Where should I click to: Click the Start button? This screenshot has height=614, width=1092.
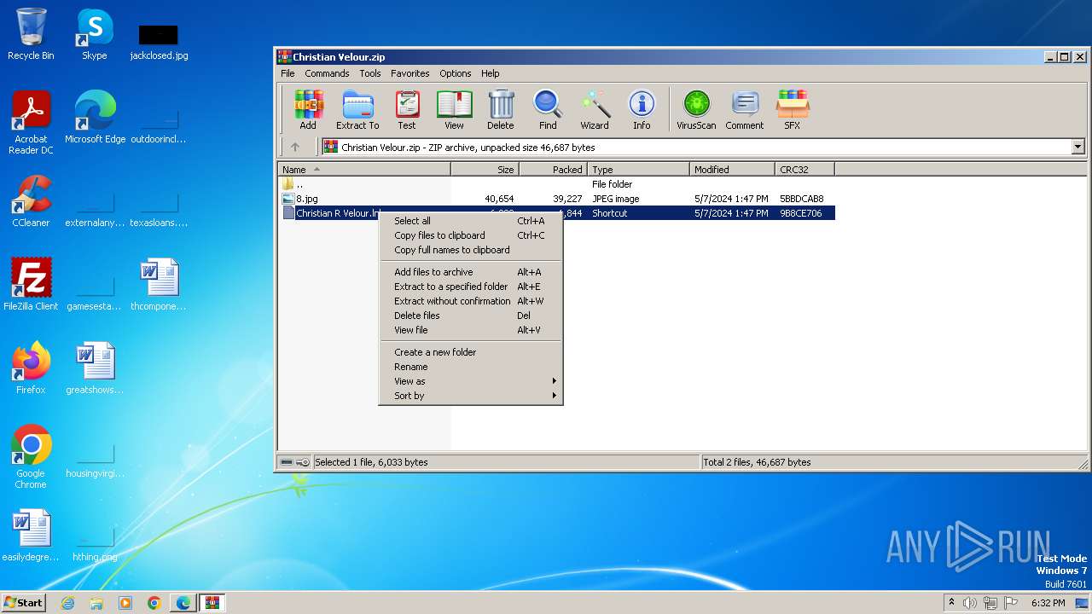coord(24,602)
